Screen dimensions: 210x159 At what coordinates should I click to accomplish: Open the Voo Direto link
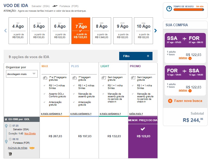coord(30,133)
